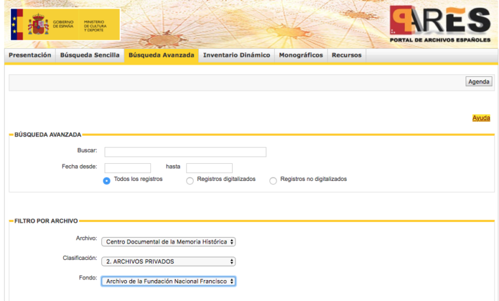Switch to the Presentación tab

pos(30,55)
